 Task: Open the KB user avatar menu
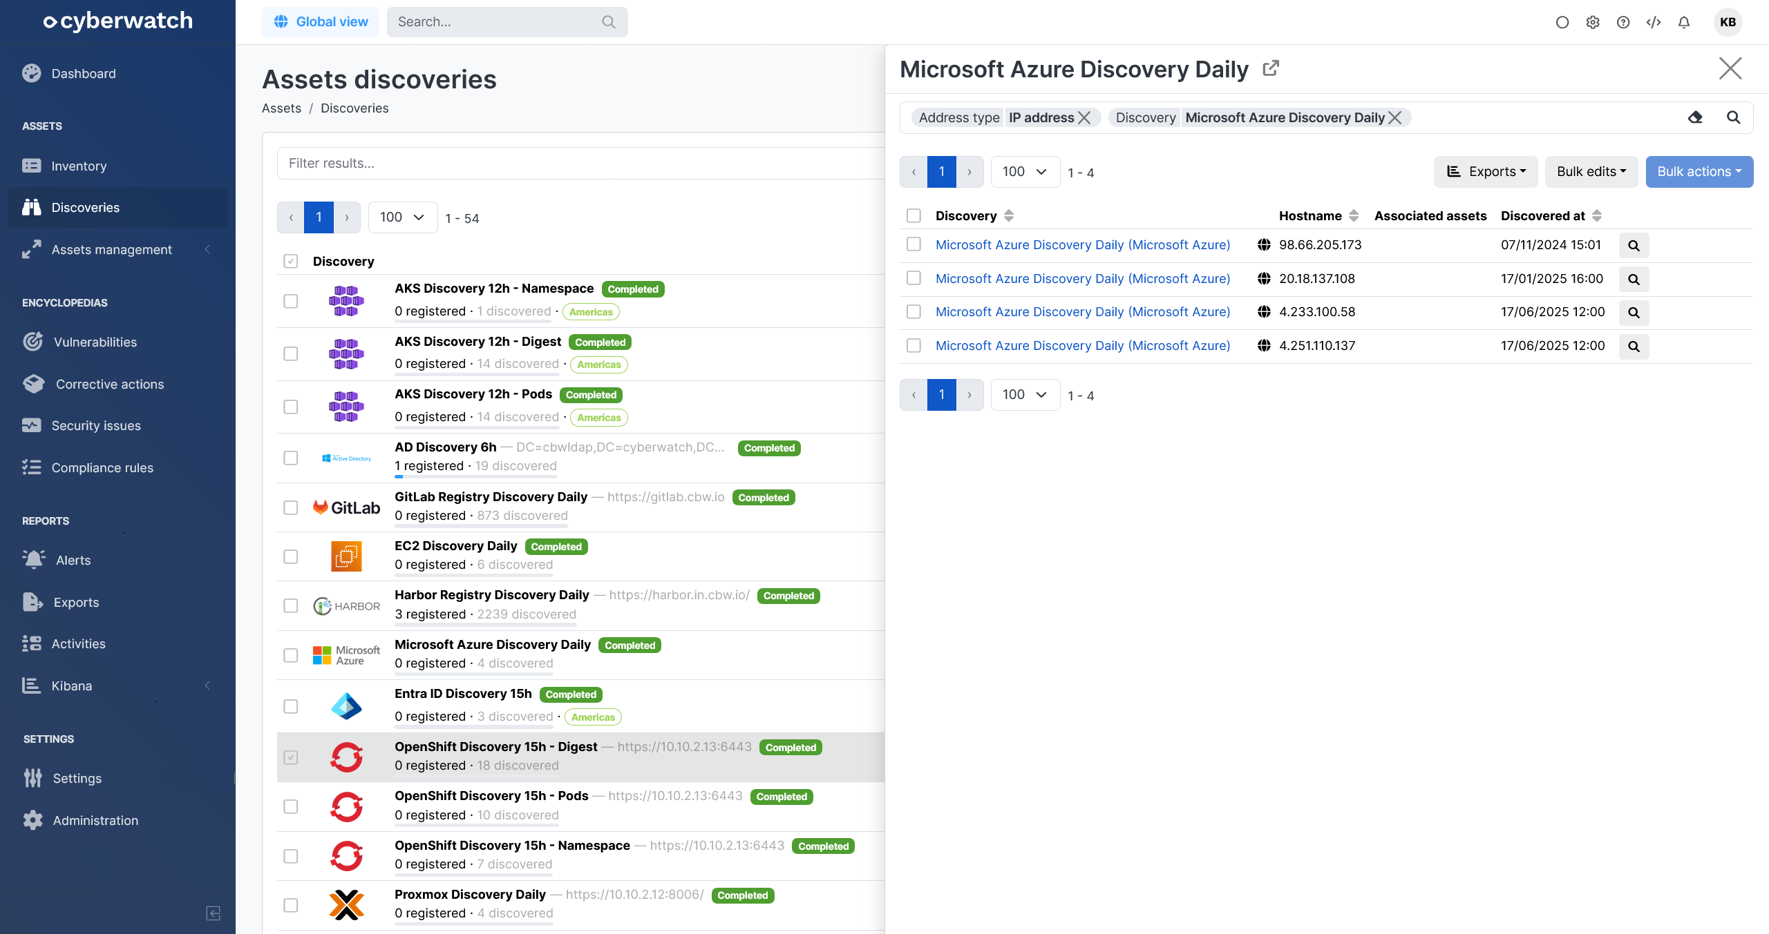[x=1728, y=22]
